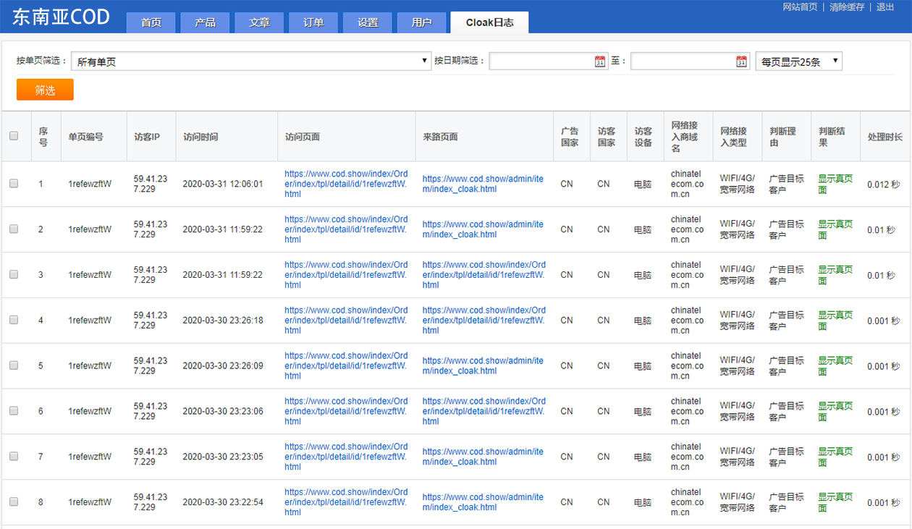Click row 6 visitor IP 59.41.237.229
The image size is (912, 529).
coord(151,411)
